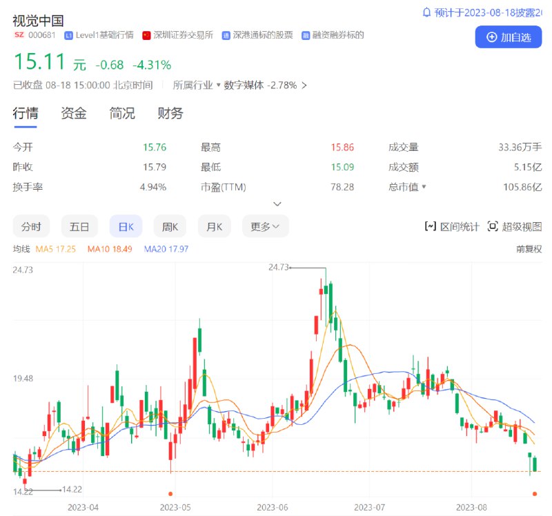Switch to the 财务 tab

tap(170, 114)
